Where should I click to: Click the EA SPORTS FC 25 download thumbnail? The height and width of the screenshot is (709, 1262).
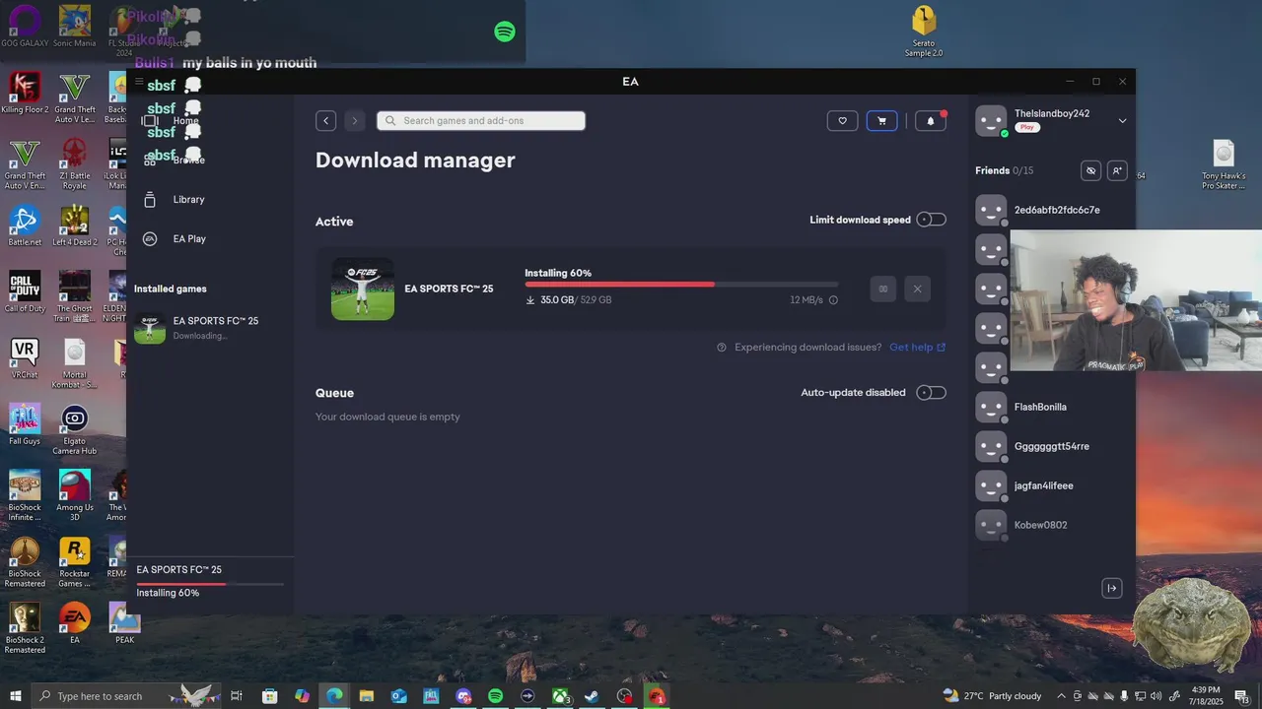tap(363, 289)
